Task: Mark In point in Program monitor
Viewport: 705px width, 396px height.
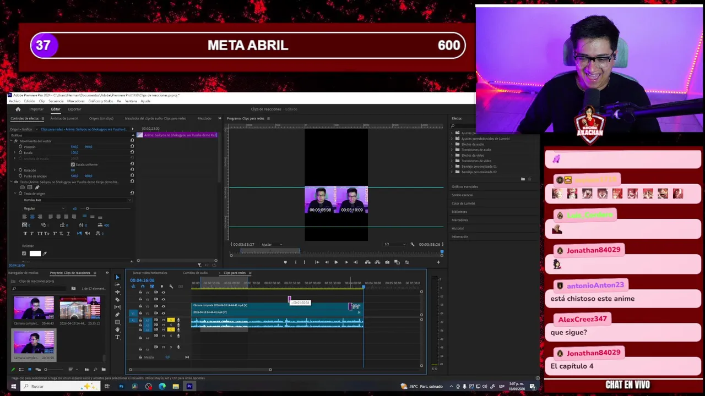Action: pos(296,262)
